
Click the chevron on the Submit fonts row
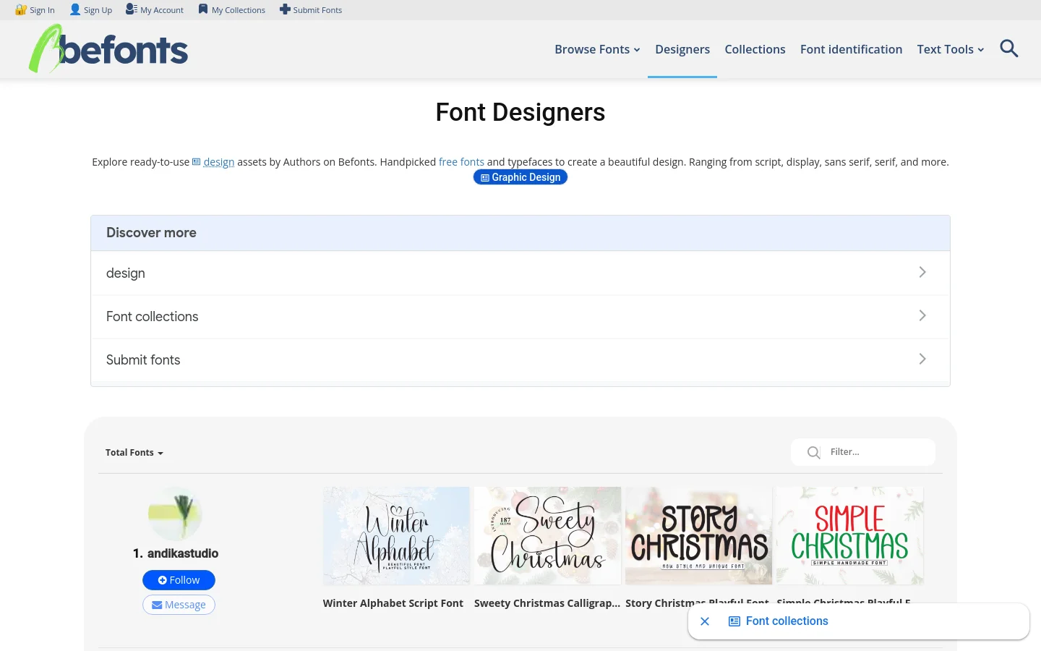922,359
